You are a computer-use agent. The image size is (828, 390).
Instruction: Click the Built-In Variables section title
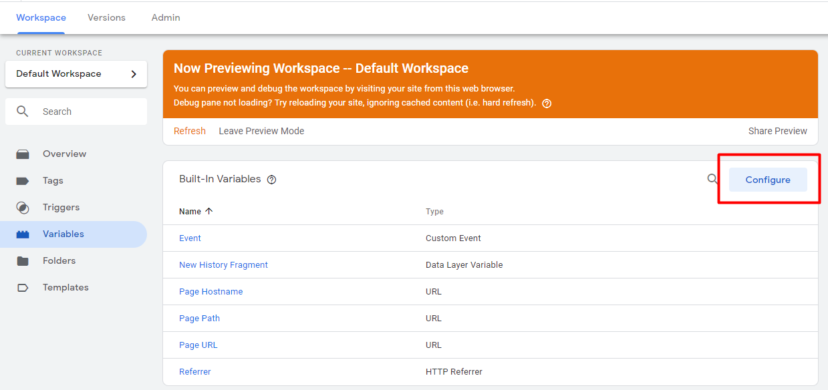click(220, 179)
